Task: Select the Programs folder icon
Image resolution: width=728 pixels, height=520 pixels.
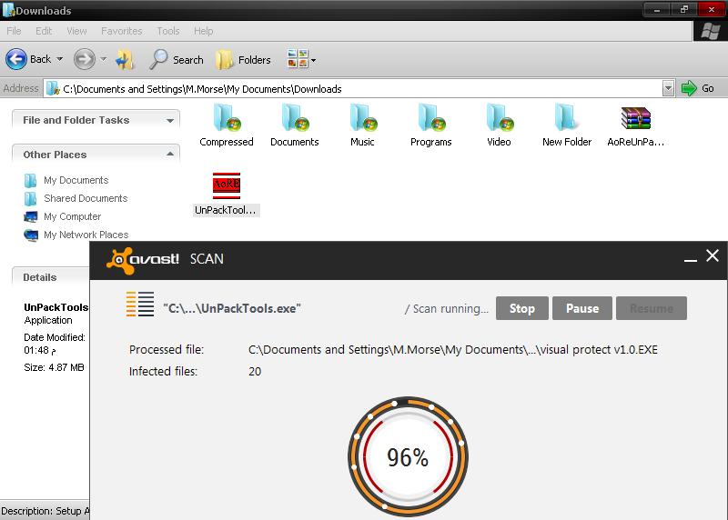Action: (x=431, y=118)
